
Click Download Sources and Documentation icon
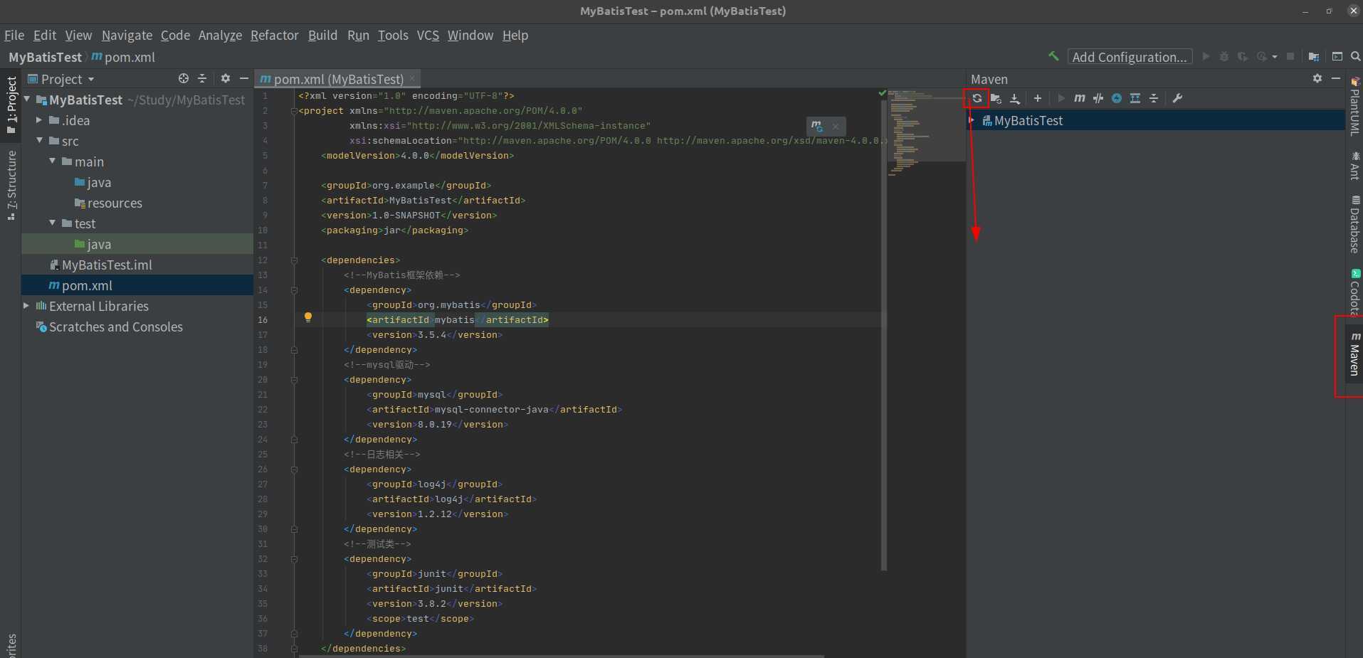tap(1015, 98)
